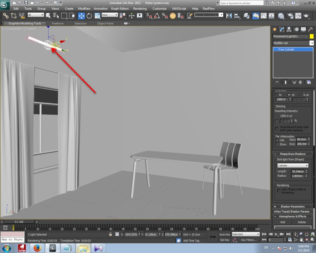Click the Bind to Space Warp icon
This screenshot has width=316, height=253.
pos(22,15)
